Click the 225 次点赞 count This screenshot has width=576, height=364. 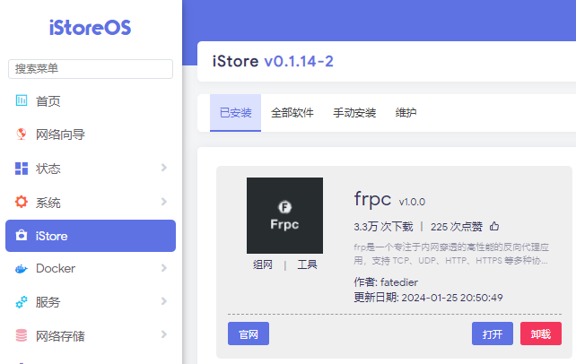point(457,227)
